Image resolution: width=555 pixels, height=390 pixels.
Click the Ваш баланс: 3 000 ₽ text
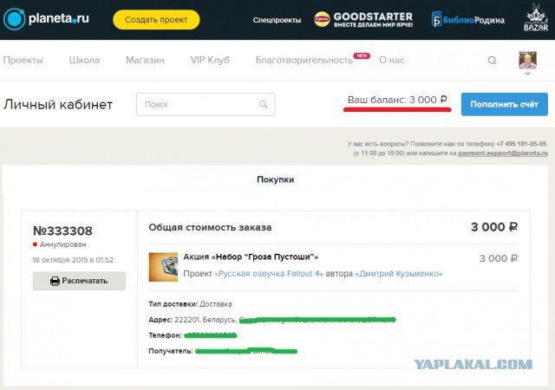(x=397, y=100)
